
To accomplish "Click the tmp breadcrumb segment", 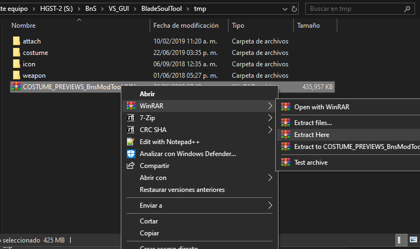I will [200, 9].
